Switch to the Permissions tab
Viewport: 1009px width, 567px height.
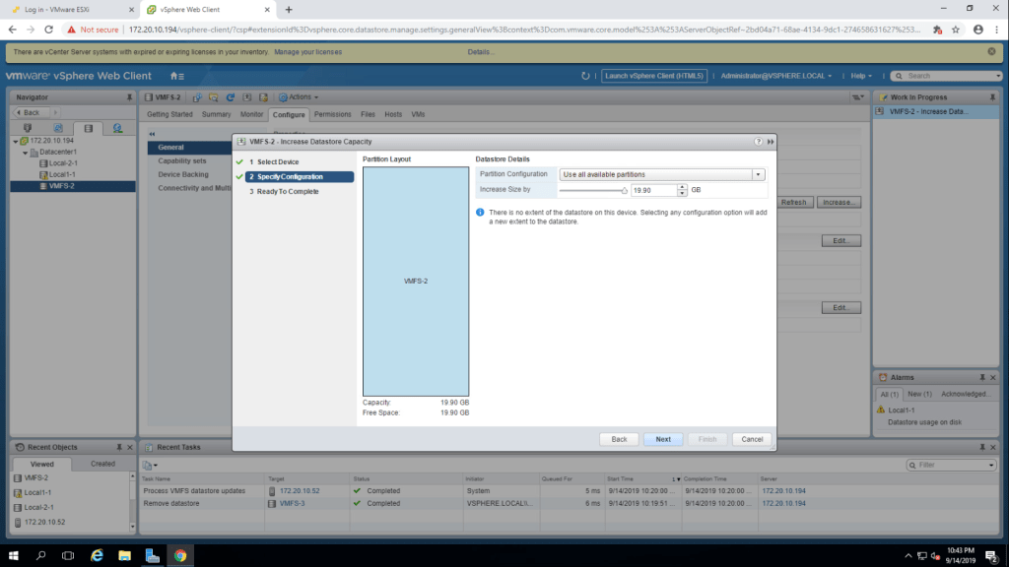click(332, 114)
